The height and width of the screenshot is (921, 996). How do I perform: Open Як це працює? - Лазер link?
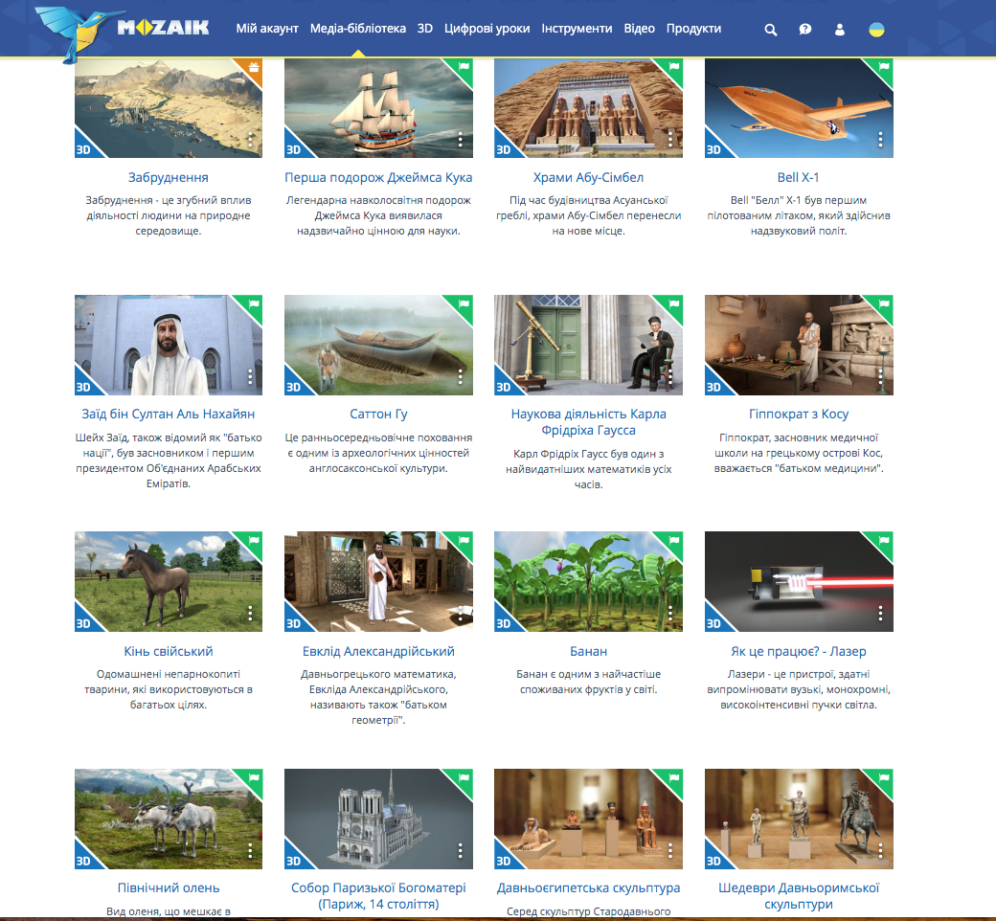799,651
